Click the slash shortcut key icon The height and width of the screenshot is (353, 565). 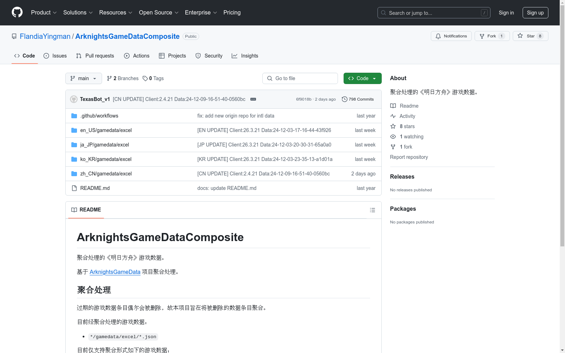click(484, 13)
